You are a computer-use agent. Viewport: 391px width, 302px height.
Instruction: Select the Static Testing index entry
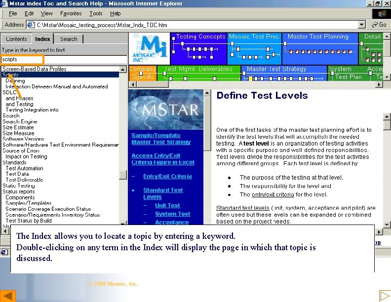tap(19, 186)
